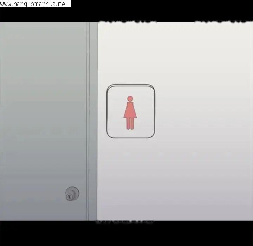Click the round door lock knob
253x246 pixels.
click(72, 194)
